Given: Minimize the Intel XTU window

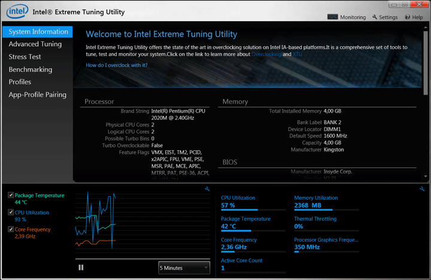Looking at the screenshot, I should point(394,4).
